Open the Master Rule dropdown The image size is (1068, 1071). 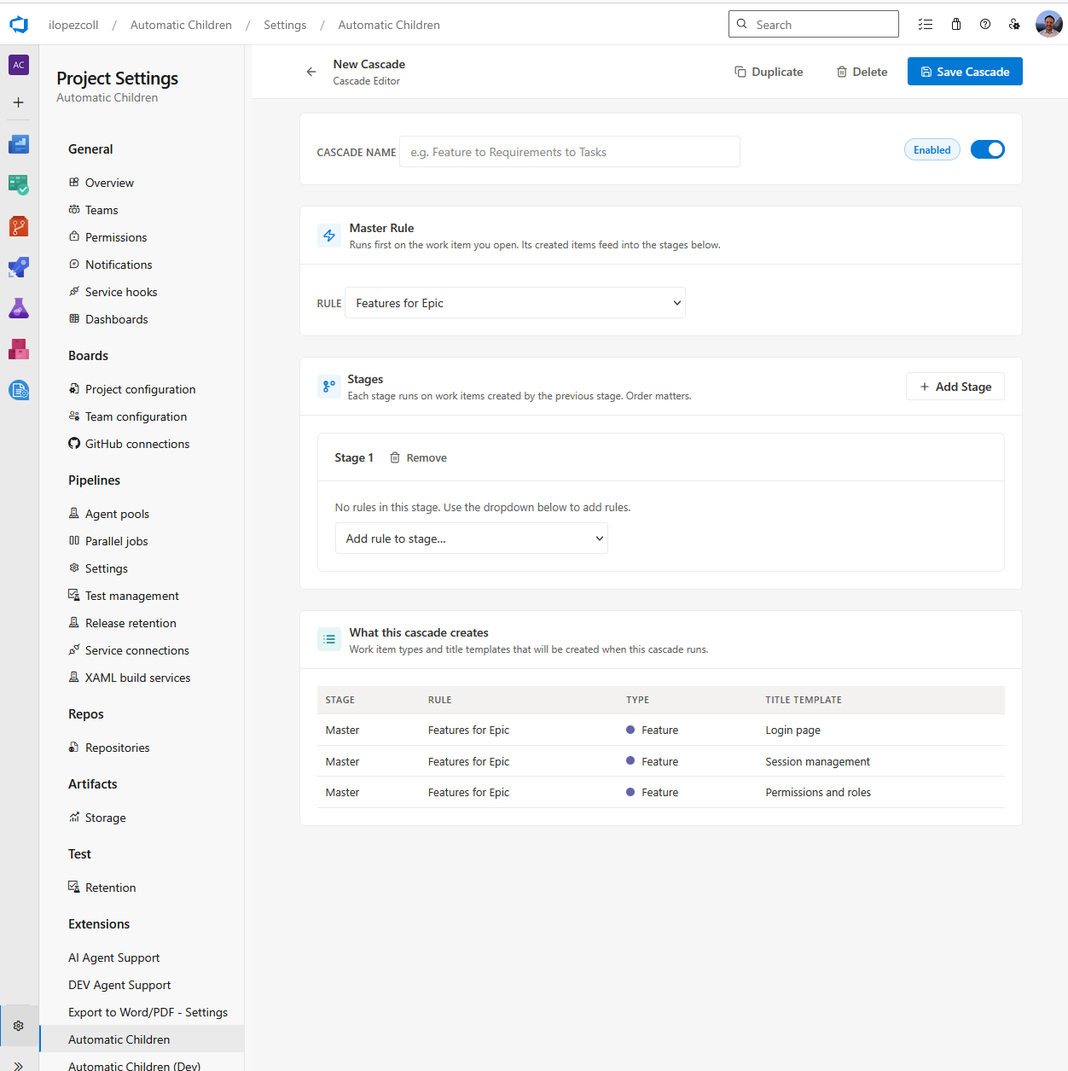515,303
